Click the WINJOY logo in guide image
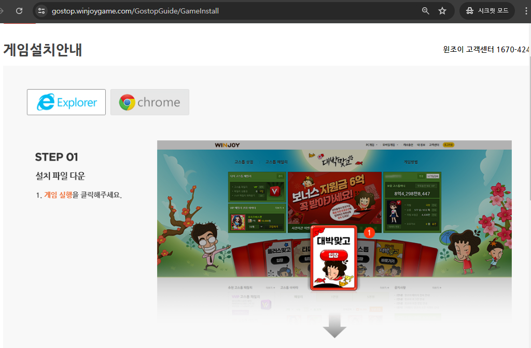The image size is (531, 348). click(227, 145)
